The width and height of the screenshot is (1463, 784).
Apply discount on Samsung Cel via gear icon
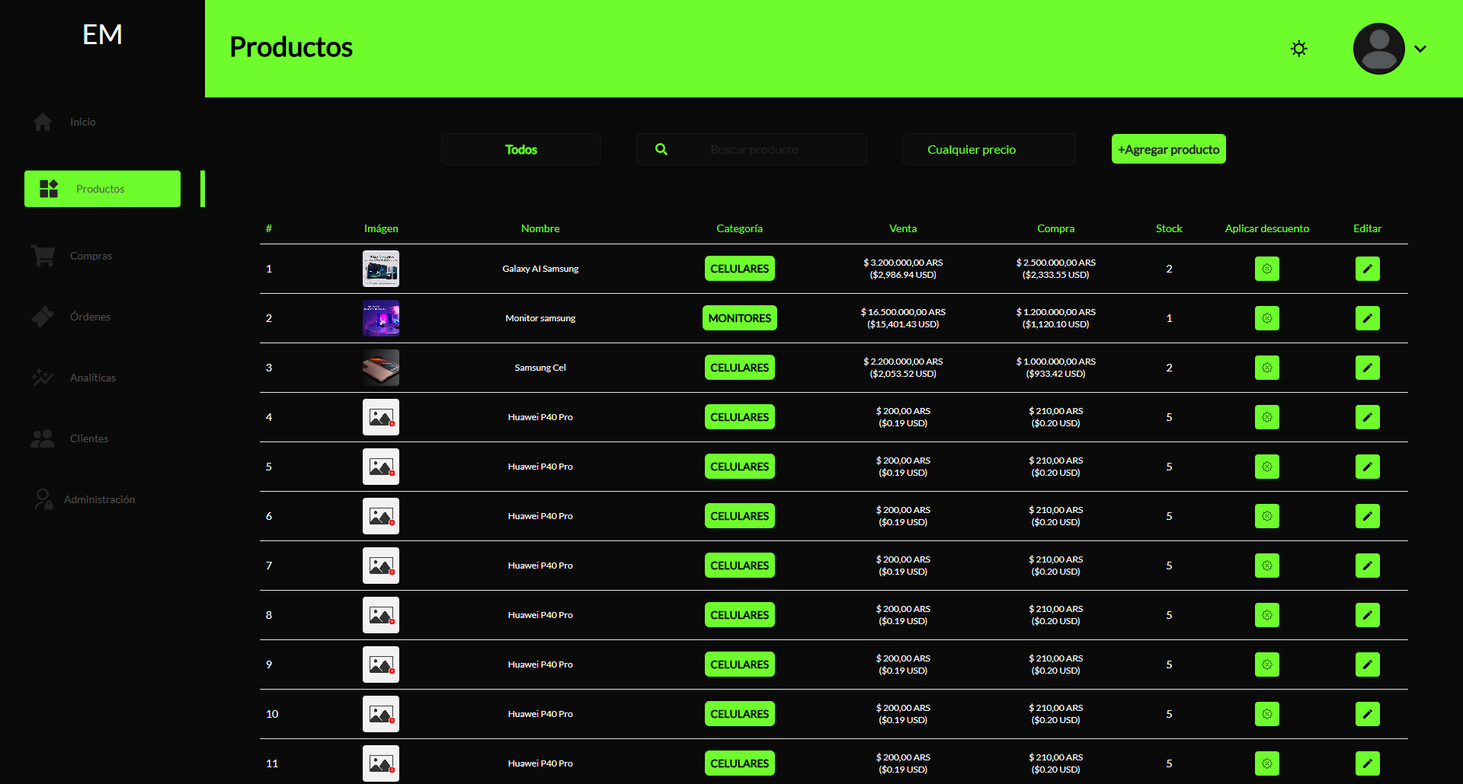tap(1266, 368)
